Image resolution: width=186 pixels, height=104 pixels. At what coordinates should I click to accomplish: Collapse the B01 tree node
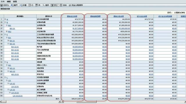pyautogui.click(x=7, y=25)
